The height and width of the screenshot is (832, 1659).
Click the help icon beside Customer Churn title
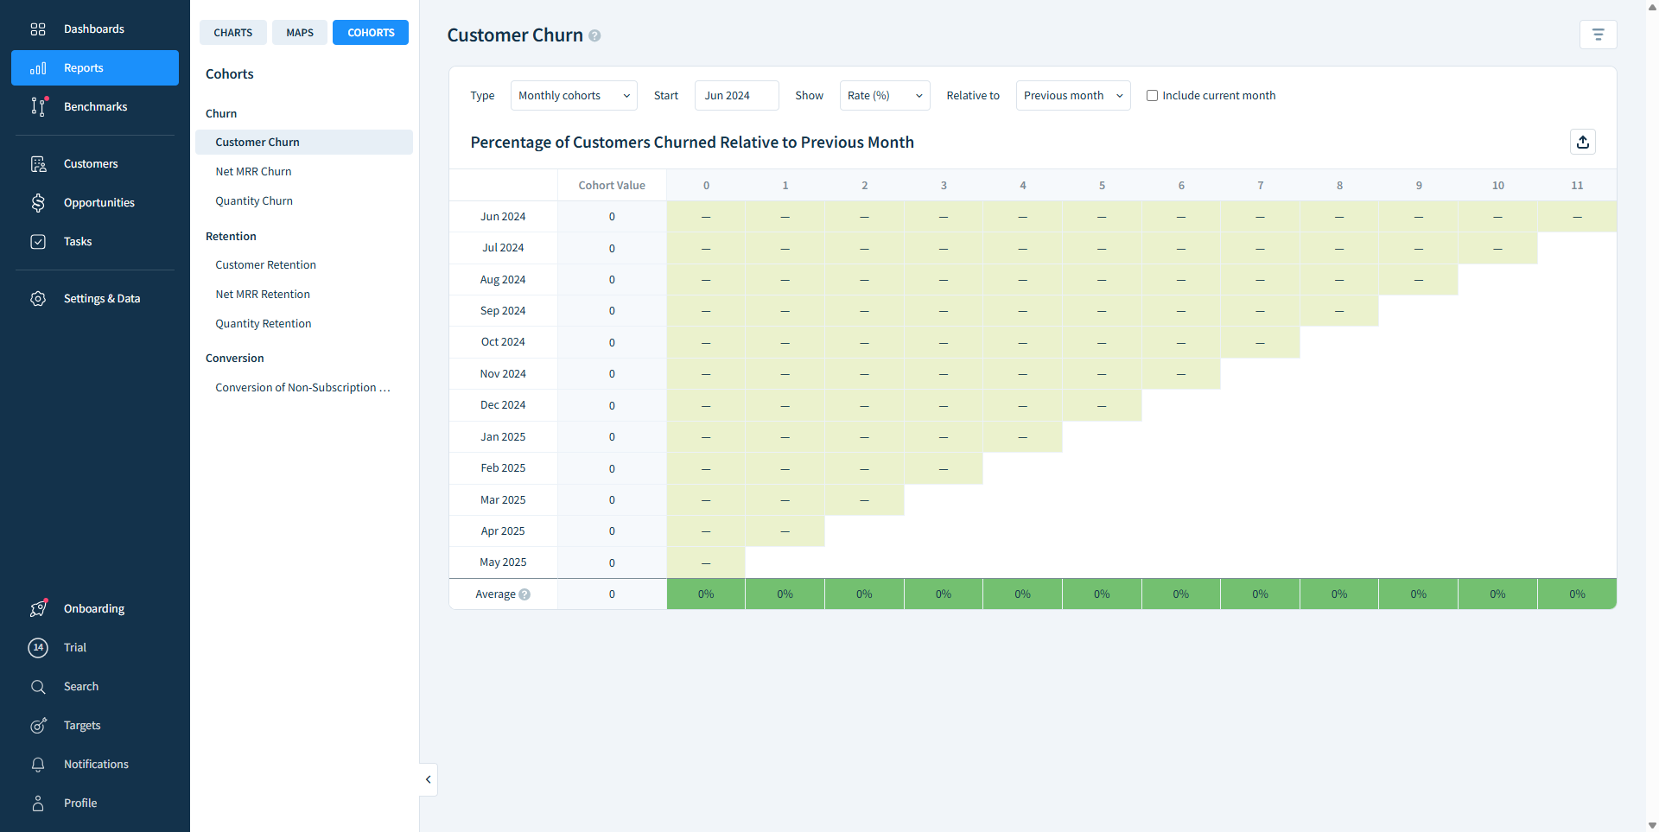click(594, 36)
